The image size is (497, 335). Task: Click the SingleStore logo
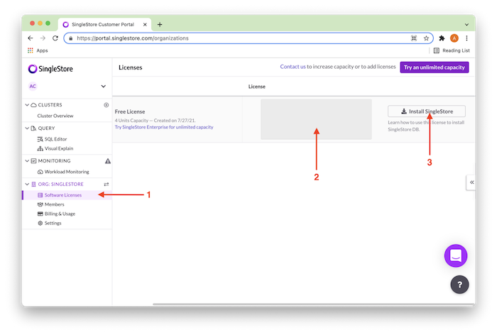[x=50, y=69]
